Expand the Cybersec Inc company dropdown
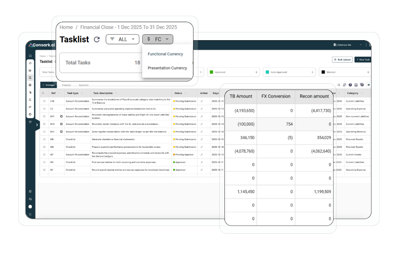This screenshot has width=398, height=258. [343, 45]
